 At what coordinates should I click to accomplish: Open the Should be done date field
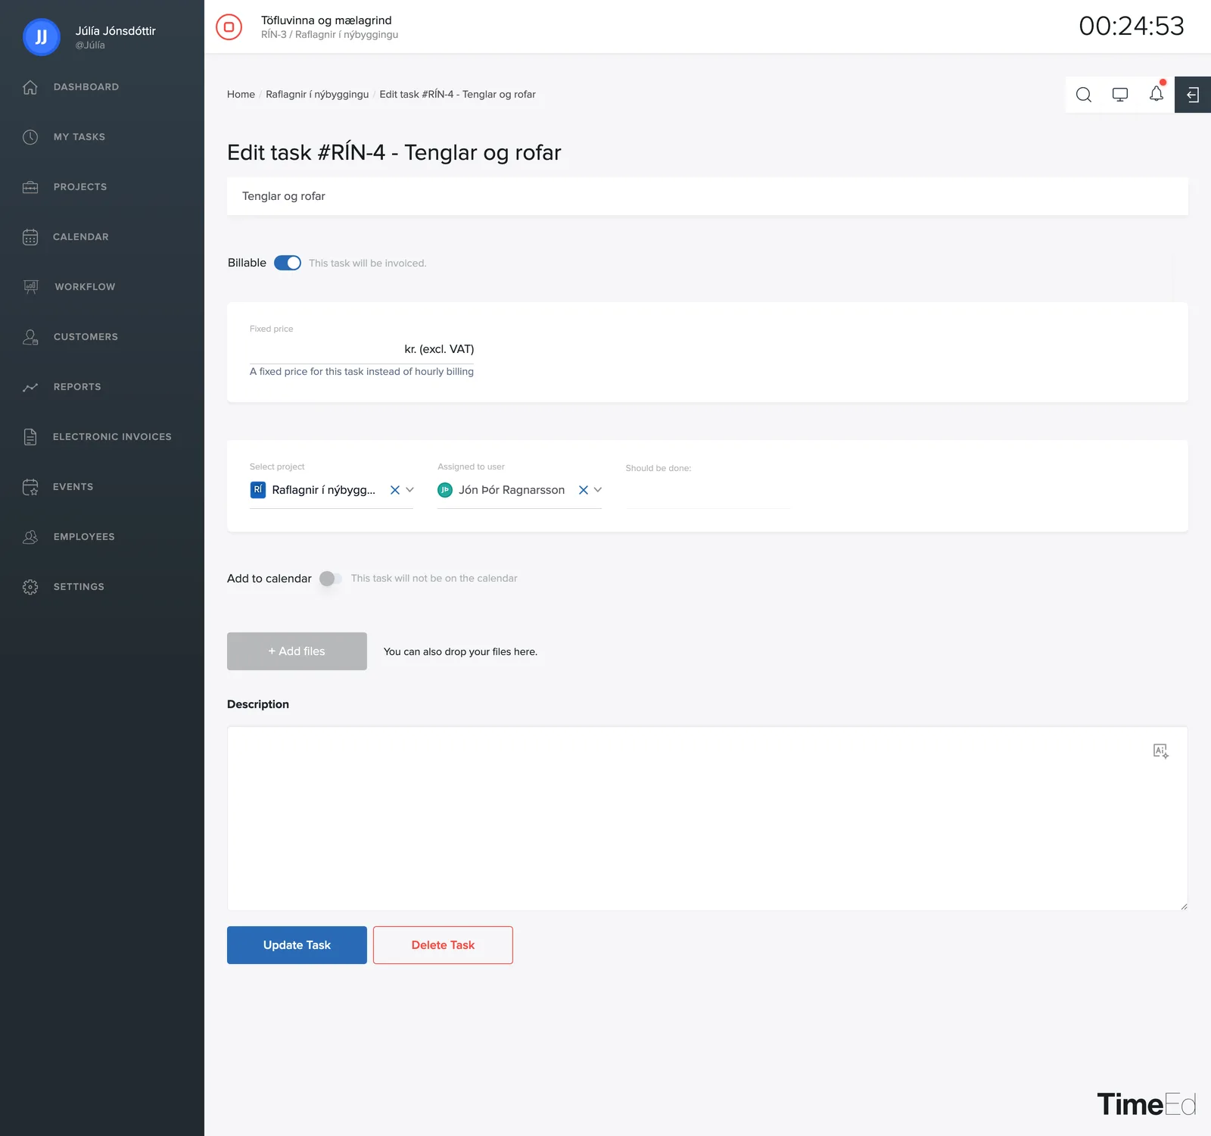point(708,491)
